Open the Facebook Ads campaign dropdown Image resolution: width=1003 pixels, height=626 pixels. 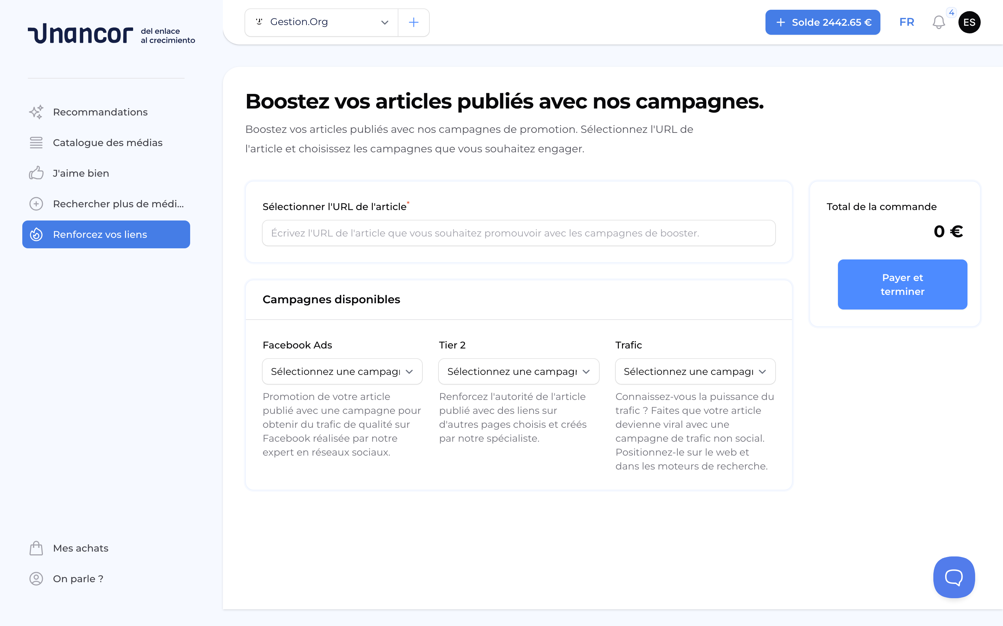pos(342,371)
